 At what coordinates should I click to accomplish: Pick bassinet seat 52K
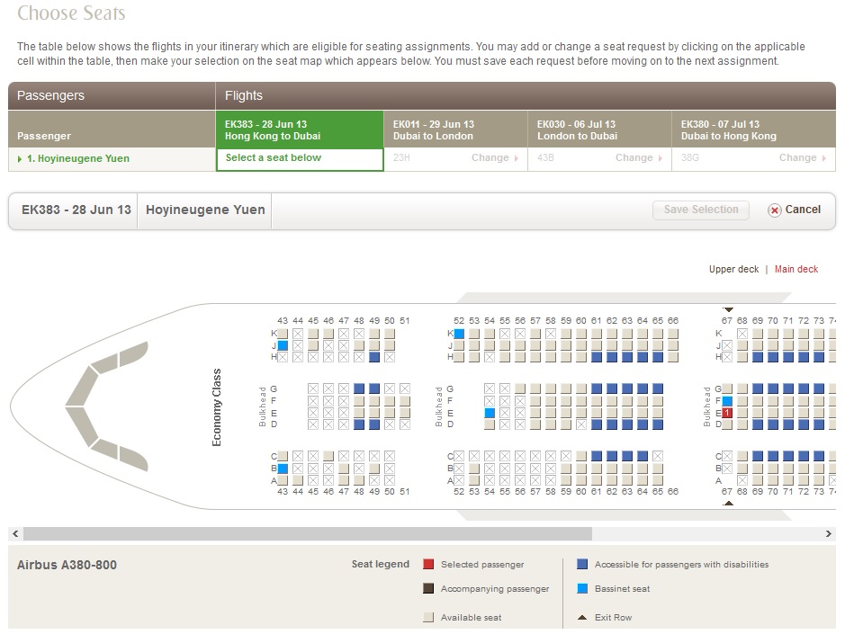[x=459, y=334]
